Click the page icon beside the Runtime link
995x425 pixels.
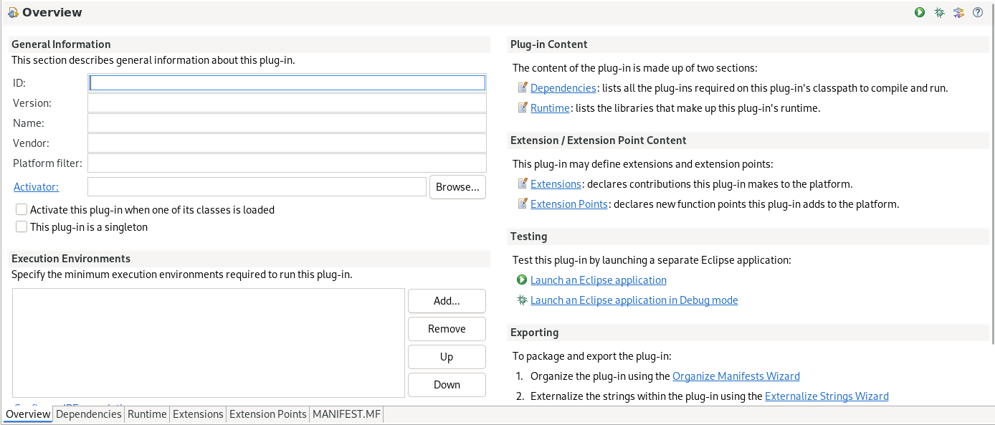[x=523, y=108]
